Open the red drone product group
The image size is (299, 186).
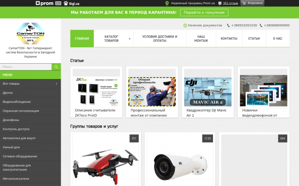click(106, 166)
